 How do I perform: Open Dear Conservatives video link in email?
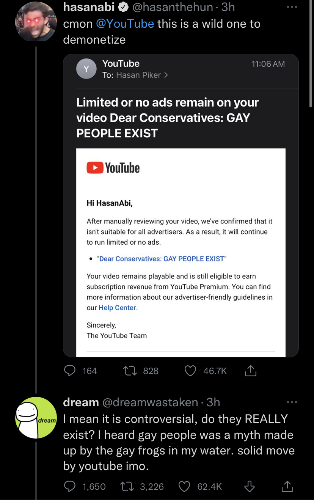pyautogui.click(x=162, y=259)
